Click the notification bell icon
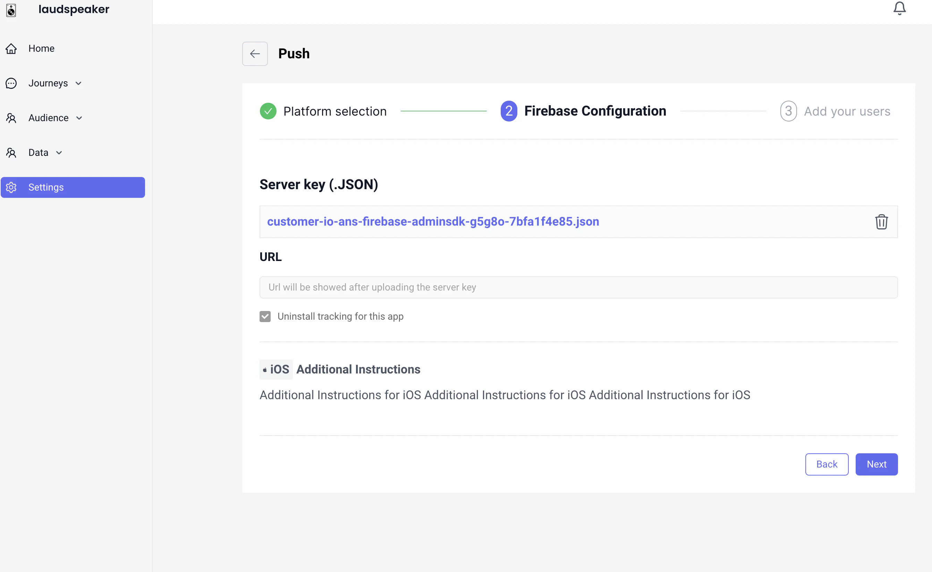Screen dimensions: 932x572 tap(899, 8)
